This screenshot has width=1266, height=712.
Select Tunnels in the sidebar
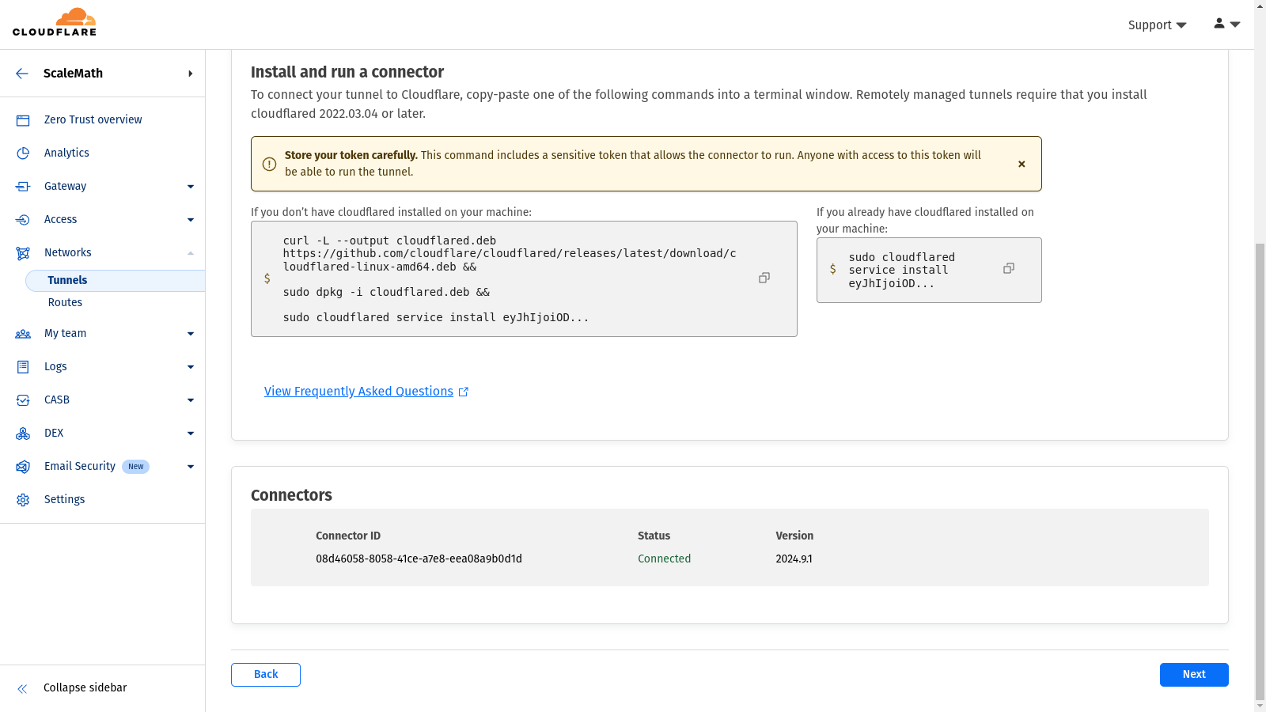(x=68, y=280)
